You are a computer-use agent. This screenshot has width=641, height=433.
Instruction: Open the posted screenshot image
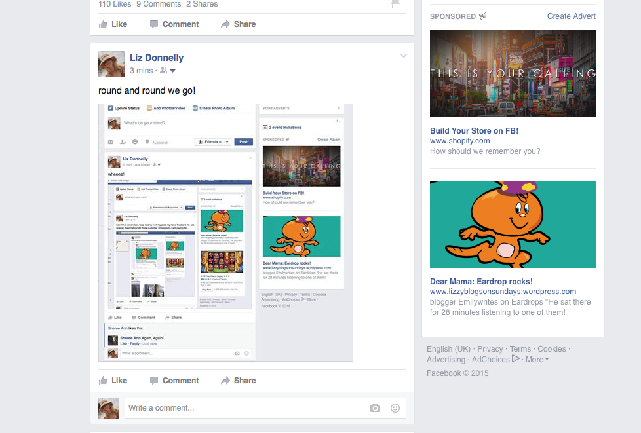(x=225, y=232)
